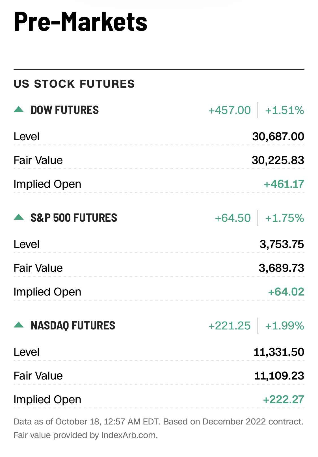Select the US STOCK FUTURES section header

pyautogui.click(x=74, y=84)
